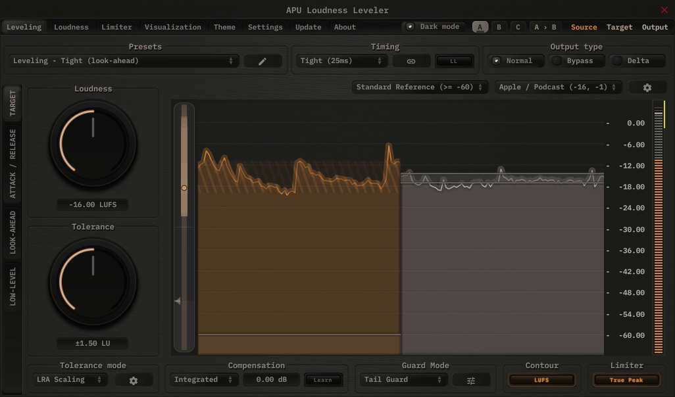
Task: Click the -60.00 scale label
Action: coord(634,335)
